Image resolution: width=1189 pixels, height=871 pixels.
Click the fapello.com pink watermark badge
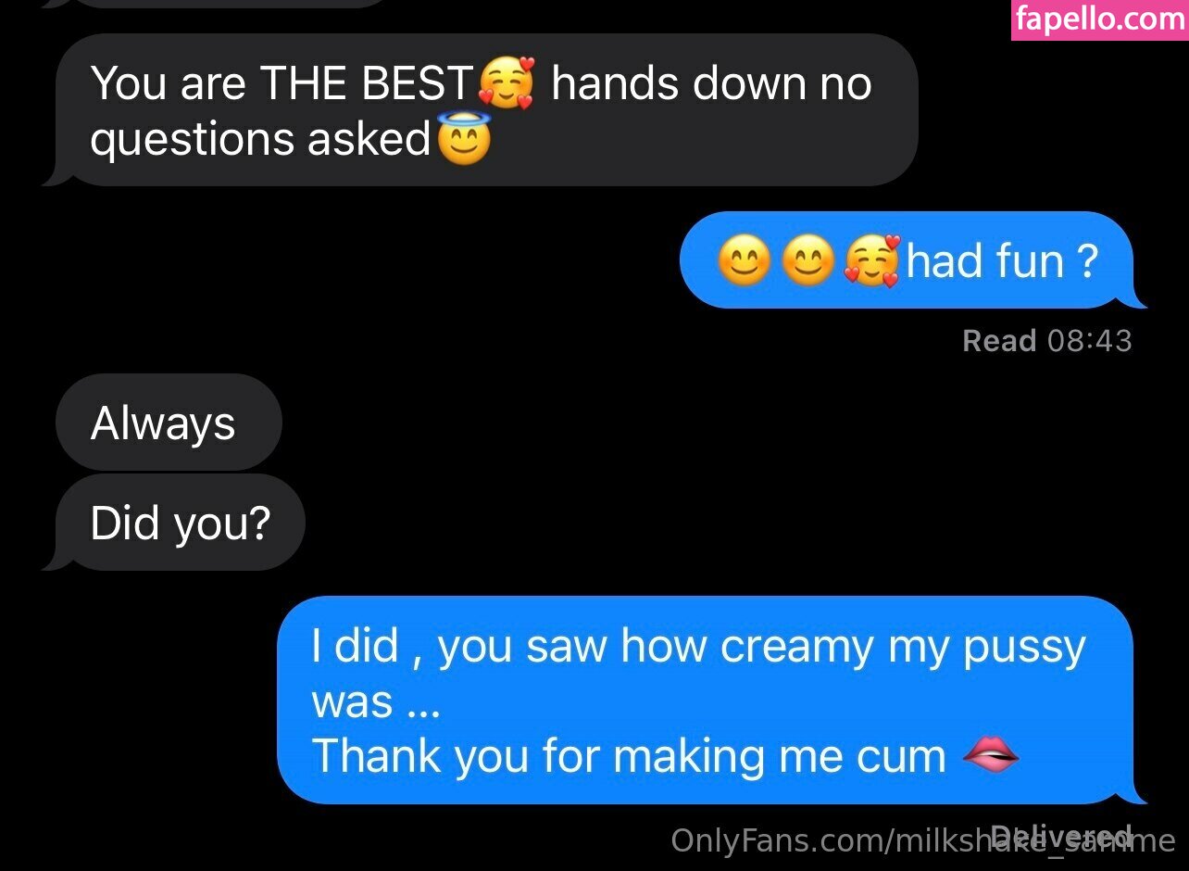coord(1100,19)
